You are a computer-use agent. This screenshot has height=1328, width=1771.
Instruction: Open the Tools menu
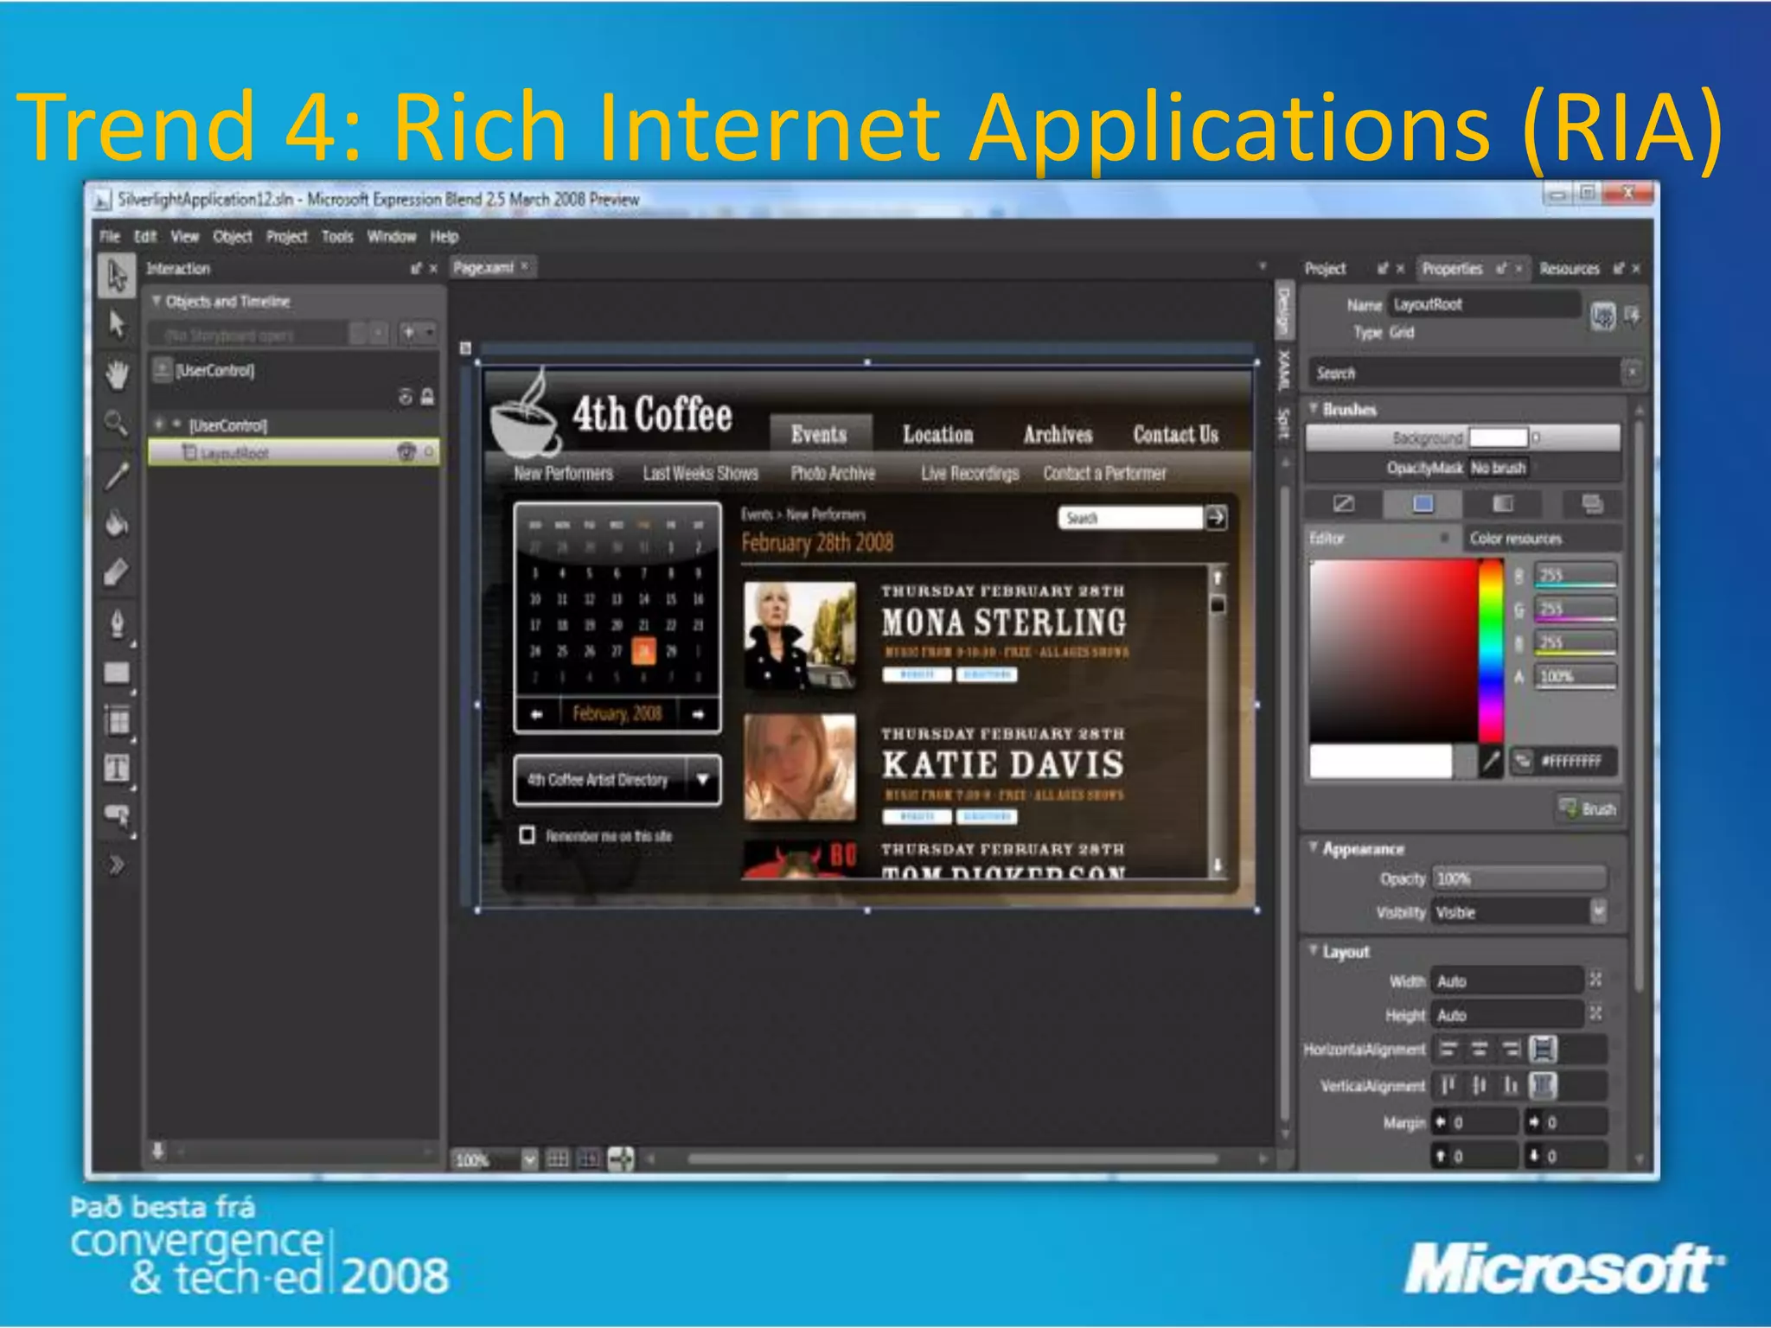337,236
